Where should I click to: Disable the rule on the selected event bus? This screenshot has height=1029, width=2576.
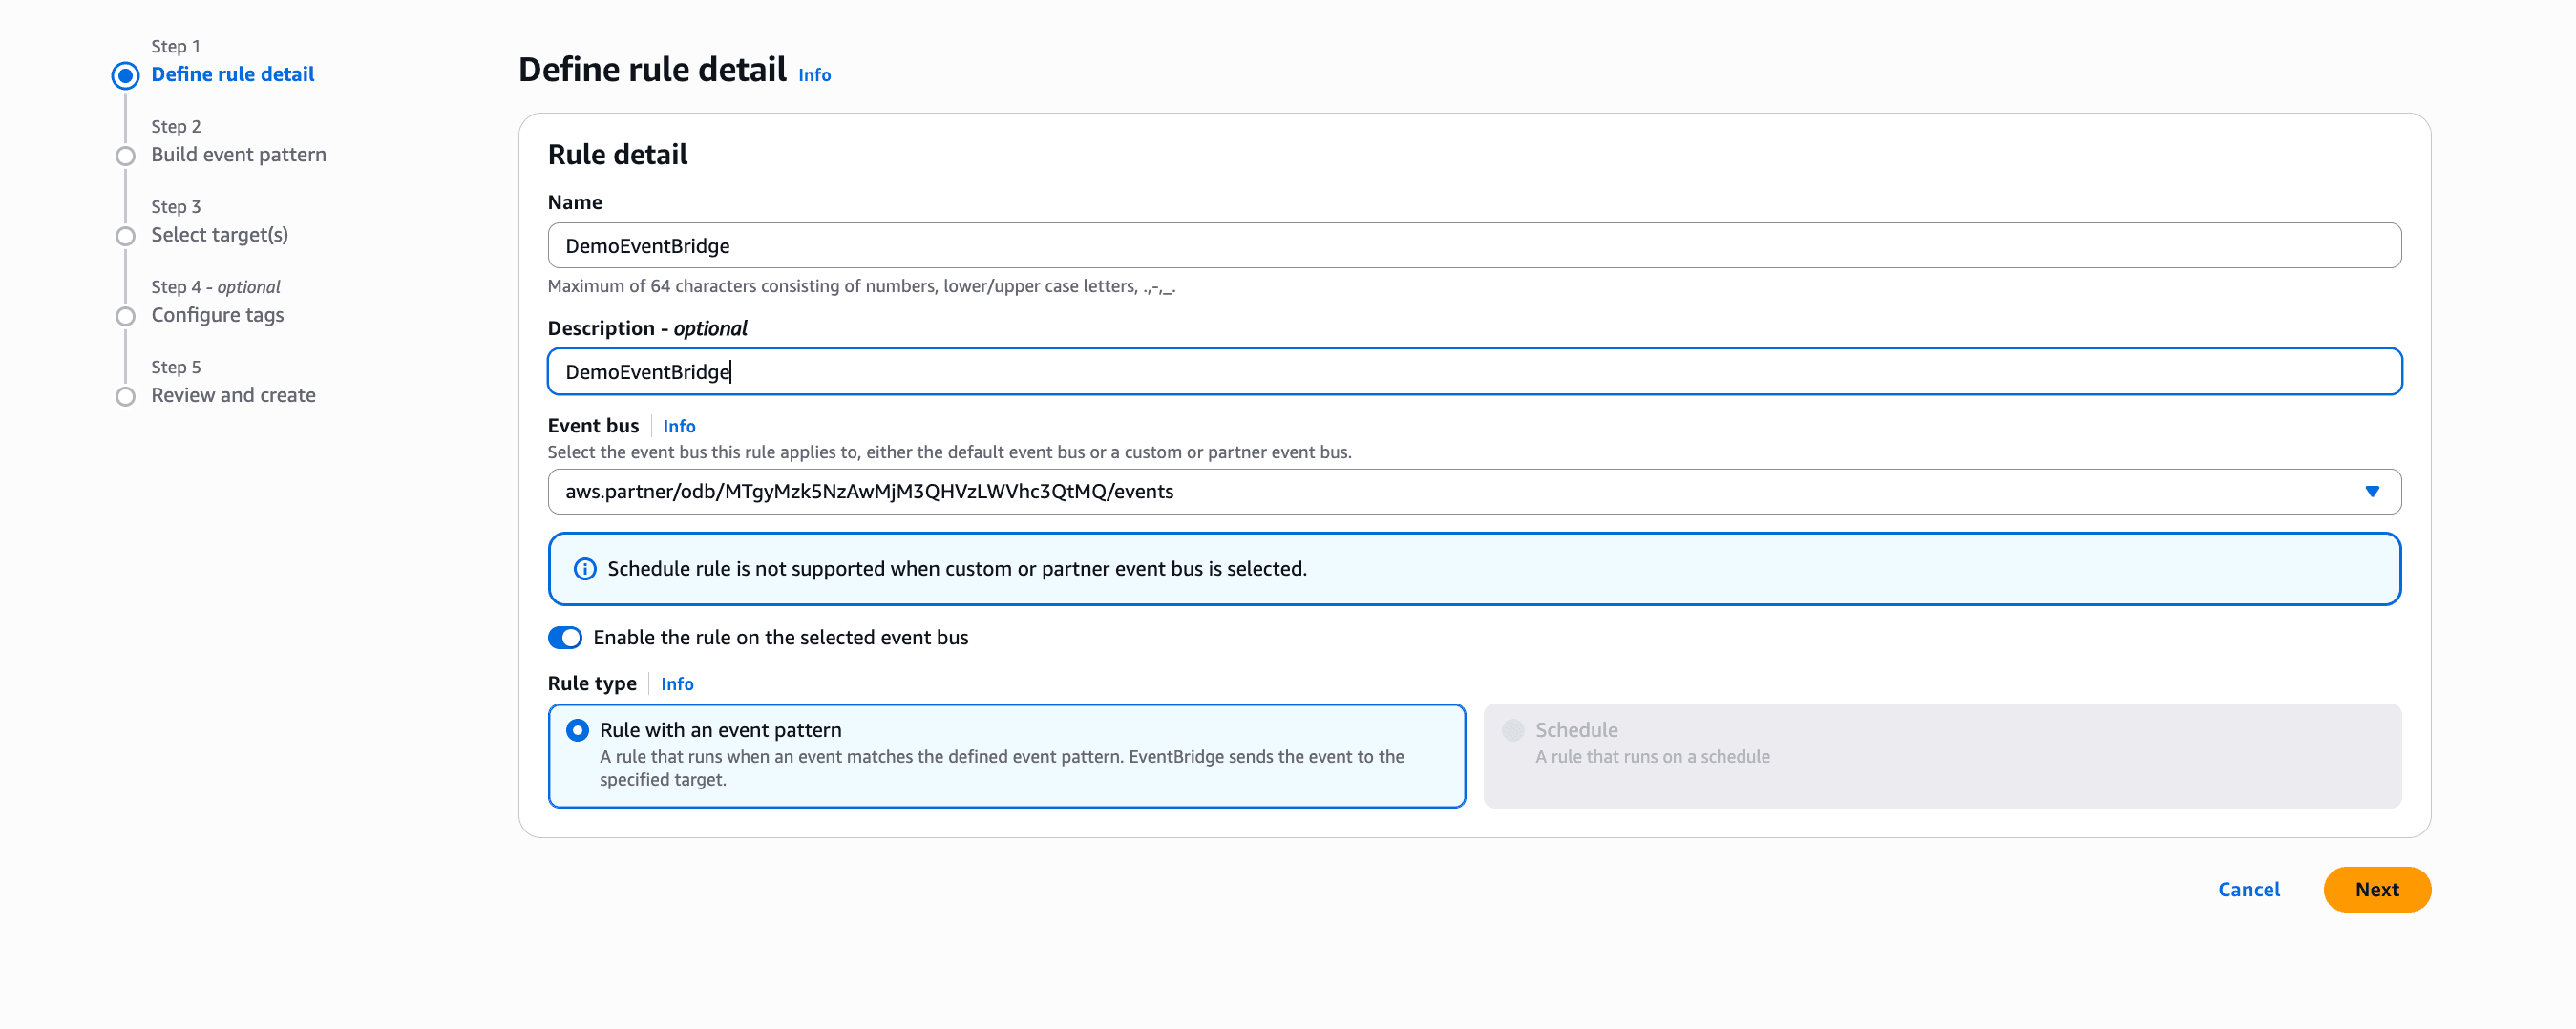565,637
